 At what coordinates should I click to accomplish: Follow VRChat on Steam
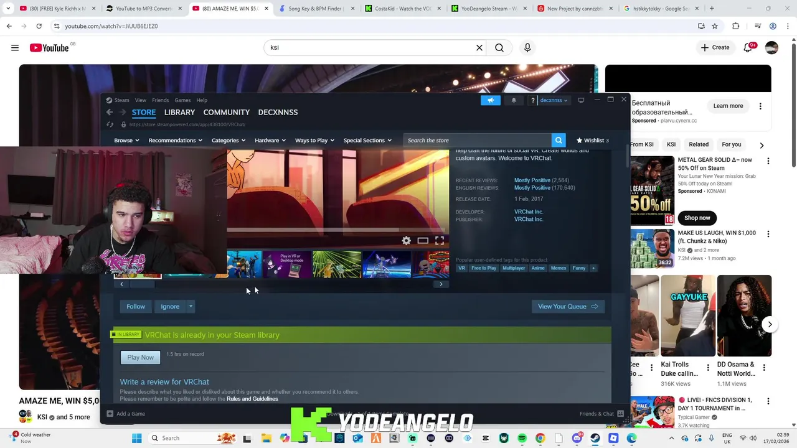pyautogui.click(x=136, y=306)
